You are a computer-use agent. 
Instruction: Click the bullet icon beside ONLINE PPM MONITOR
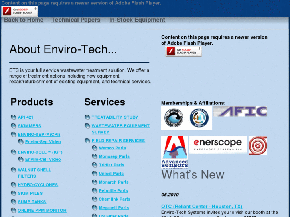click(x=13, y=210)
